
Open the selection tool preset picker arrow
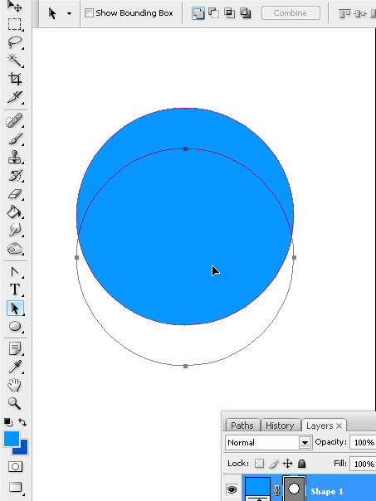point(69,13)
